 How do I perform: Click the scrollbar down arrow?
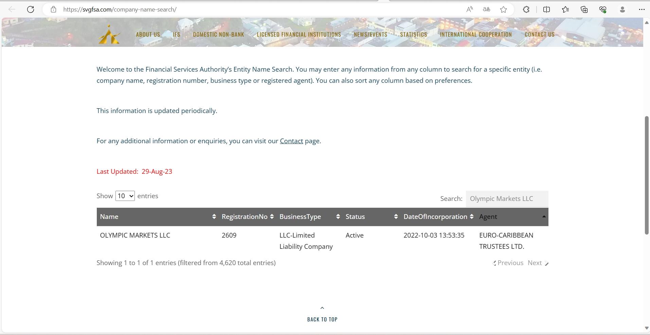click(647, 328)
